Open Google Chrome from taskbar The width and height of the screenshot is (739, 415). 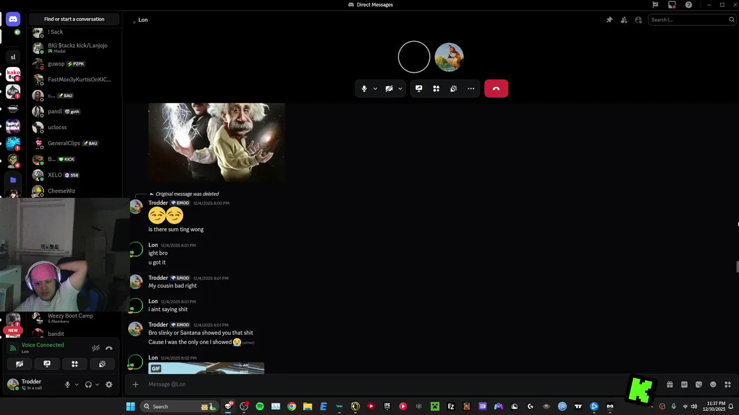coord(292,406)
